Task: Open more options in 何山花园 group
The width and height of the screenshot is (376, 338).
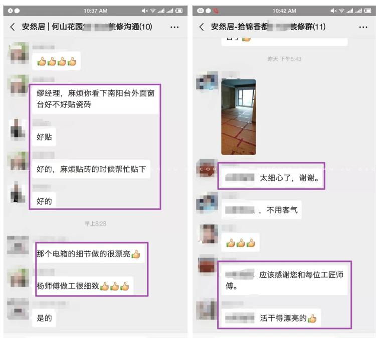Action: [x=174, y=27]
